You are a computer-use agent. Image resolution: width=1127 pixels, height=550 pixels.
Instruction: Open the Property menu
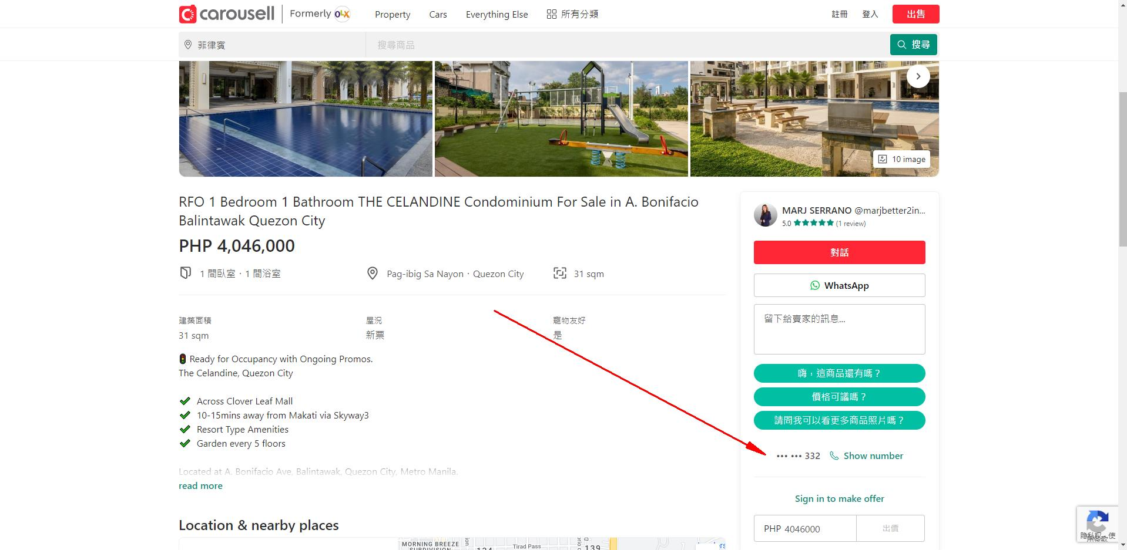coord(393,15)
